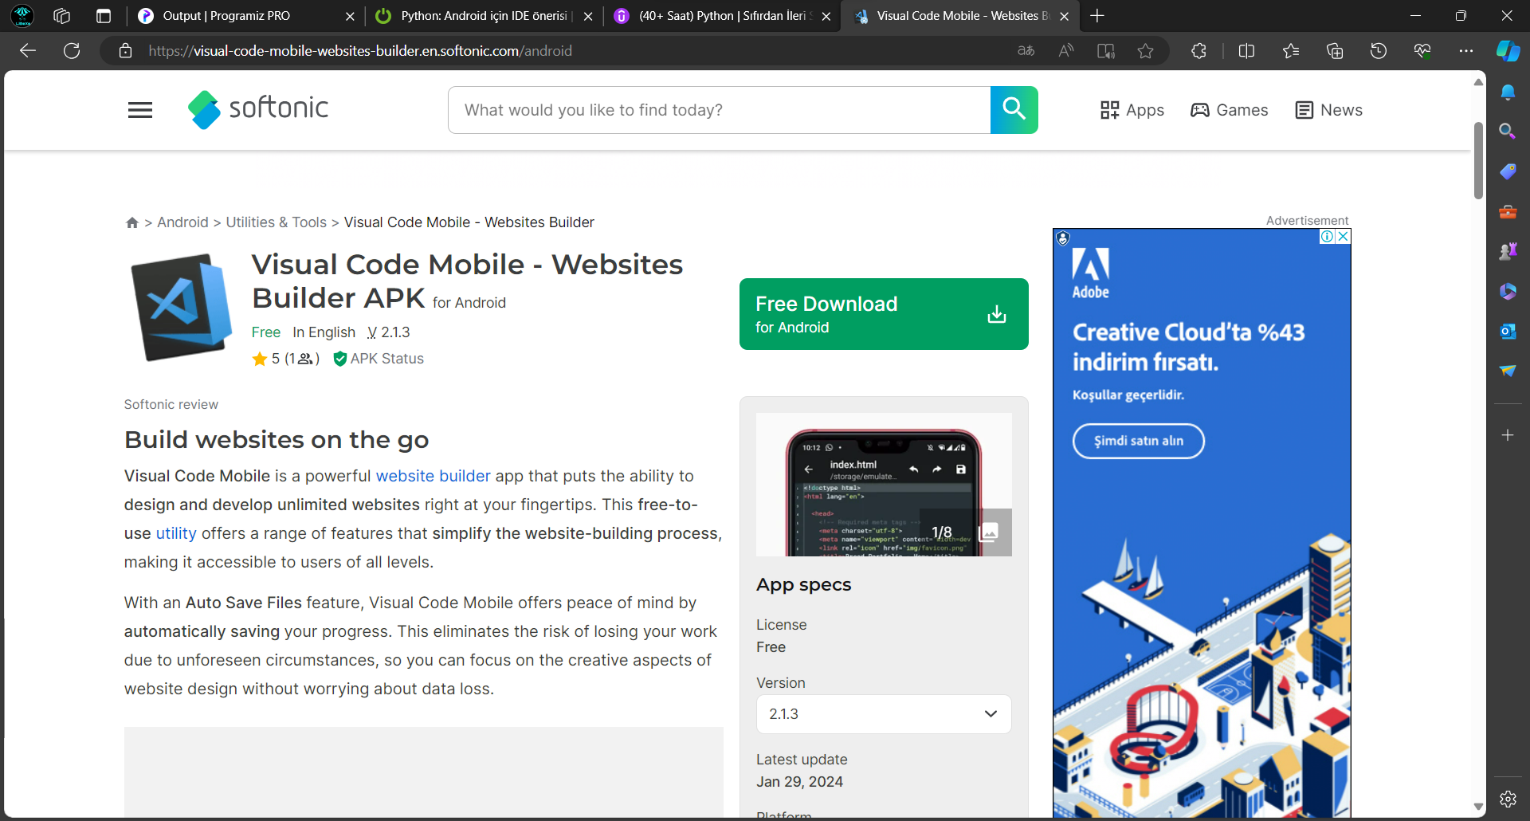Refresh the current page

pyautogui.click(x=72, y=51)
